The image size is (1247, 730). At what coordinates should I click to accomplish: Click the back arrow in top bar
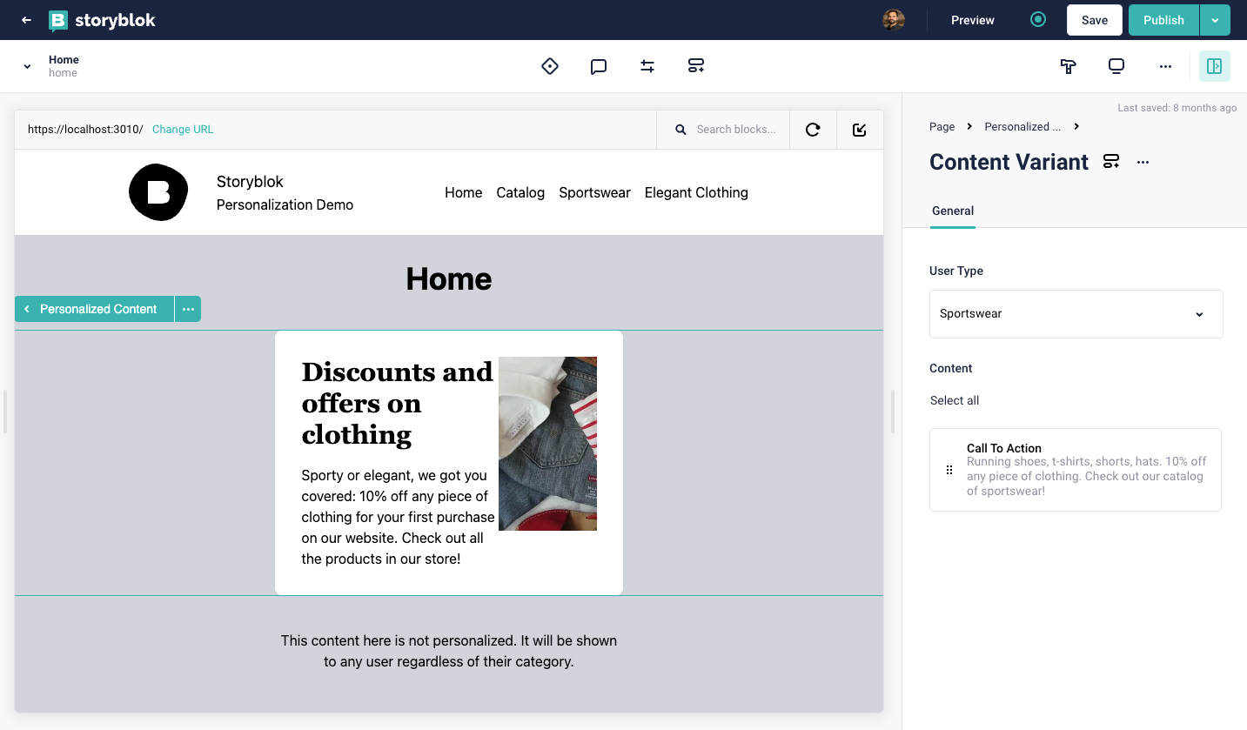(x=26, y=20)
